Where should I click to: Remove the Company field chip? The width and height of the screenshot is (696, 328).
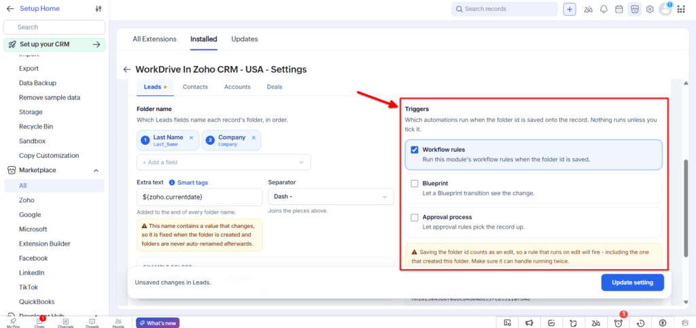[254, 137]
